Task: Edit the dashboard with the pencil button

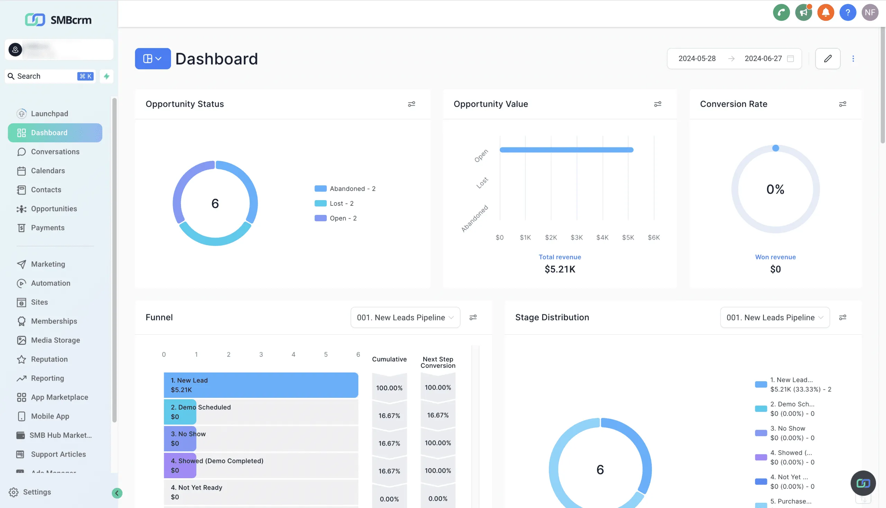Action: pos(828,58)
